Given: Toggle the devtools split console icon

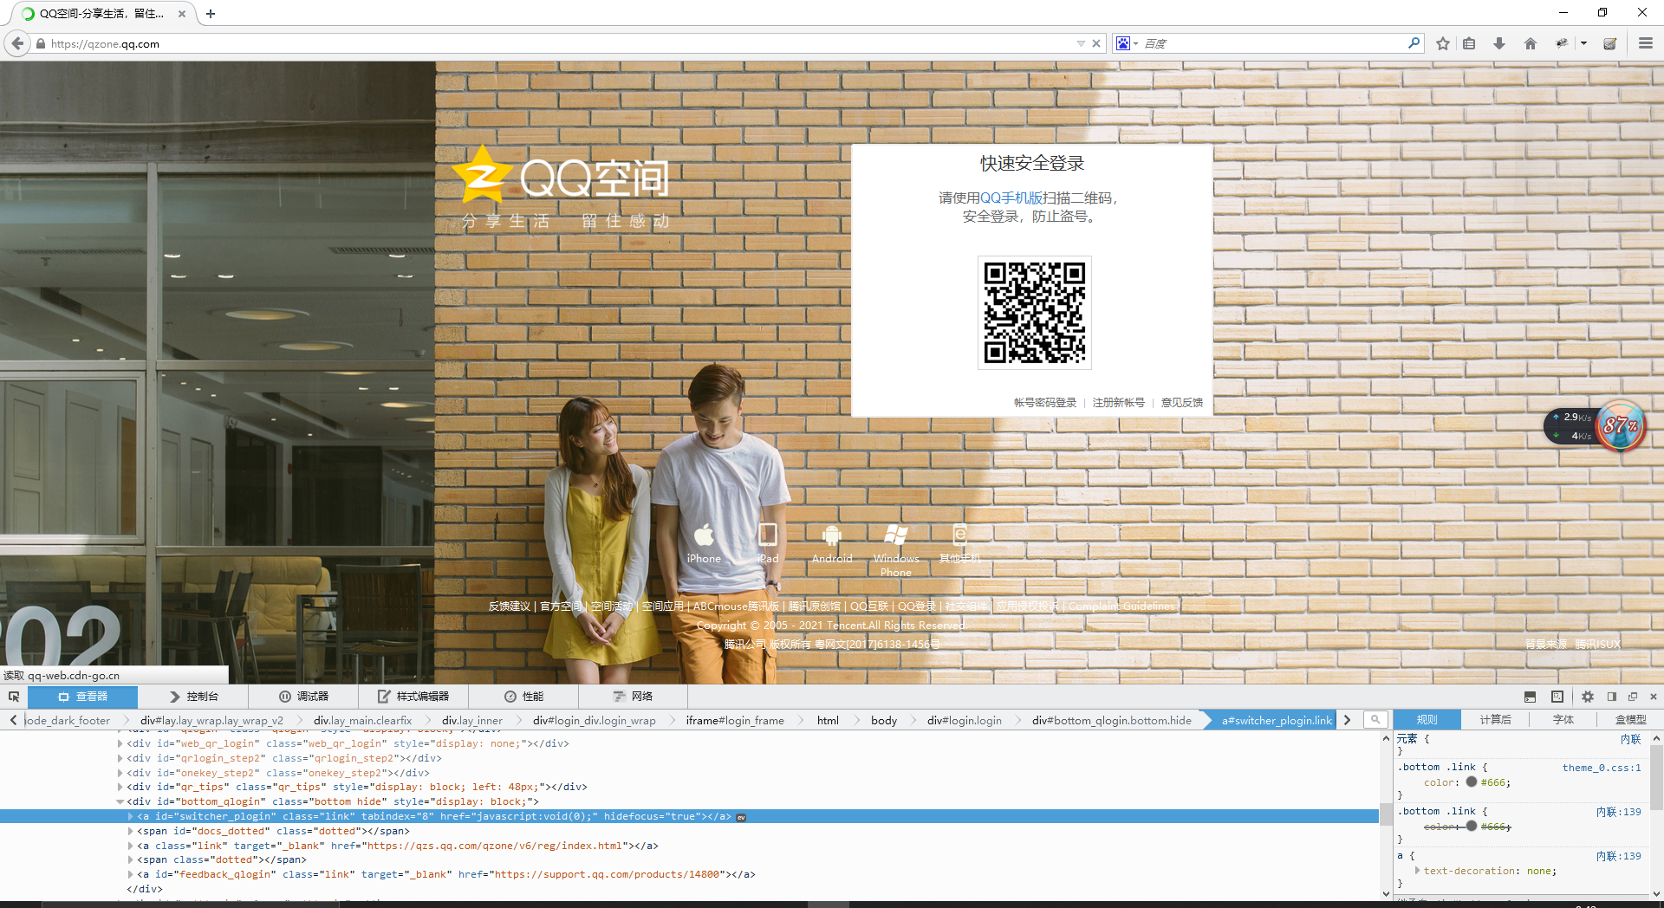Looking at the screenshot, I should click(1530, 697).
